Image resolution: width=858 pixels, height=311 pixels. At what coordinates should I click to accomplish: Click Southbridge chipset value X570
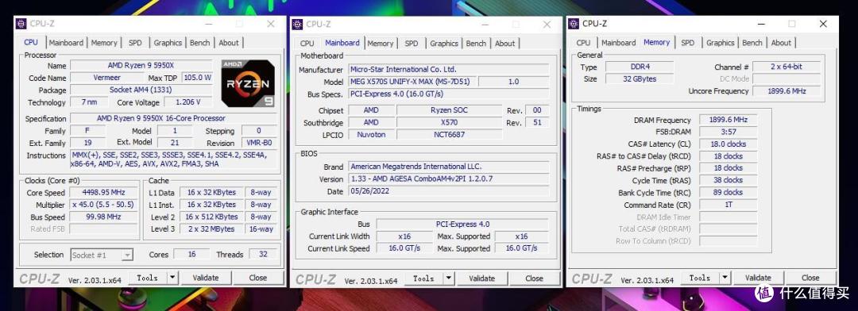pos(449,122)
